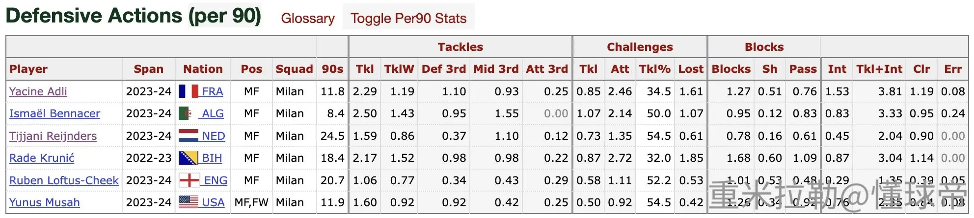Sort table by 90s column

point(332,69)
